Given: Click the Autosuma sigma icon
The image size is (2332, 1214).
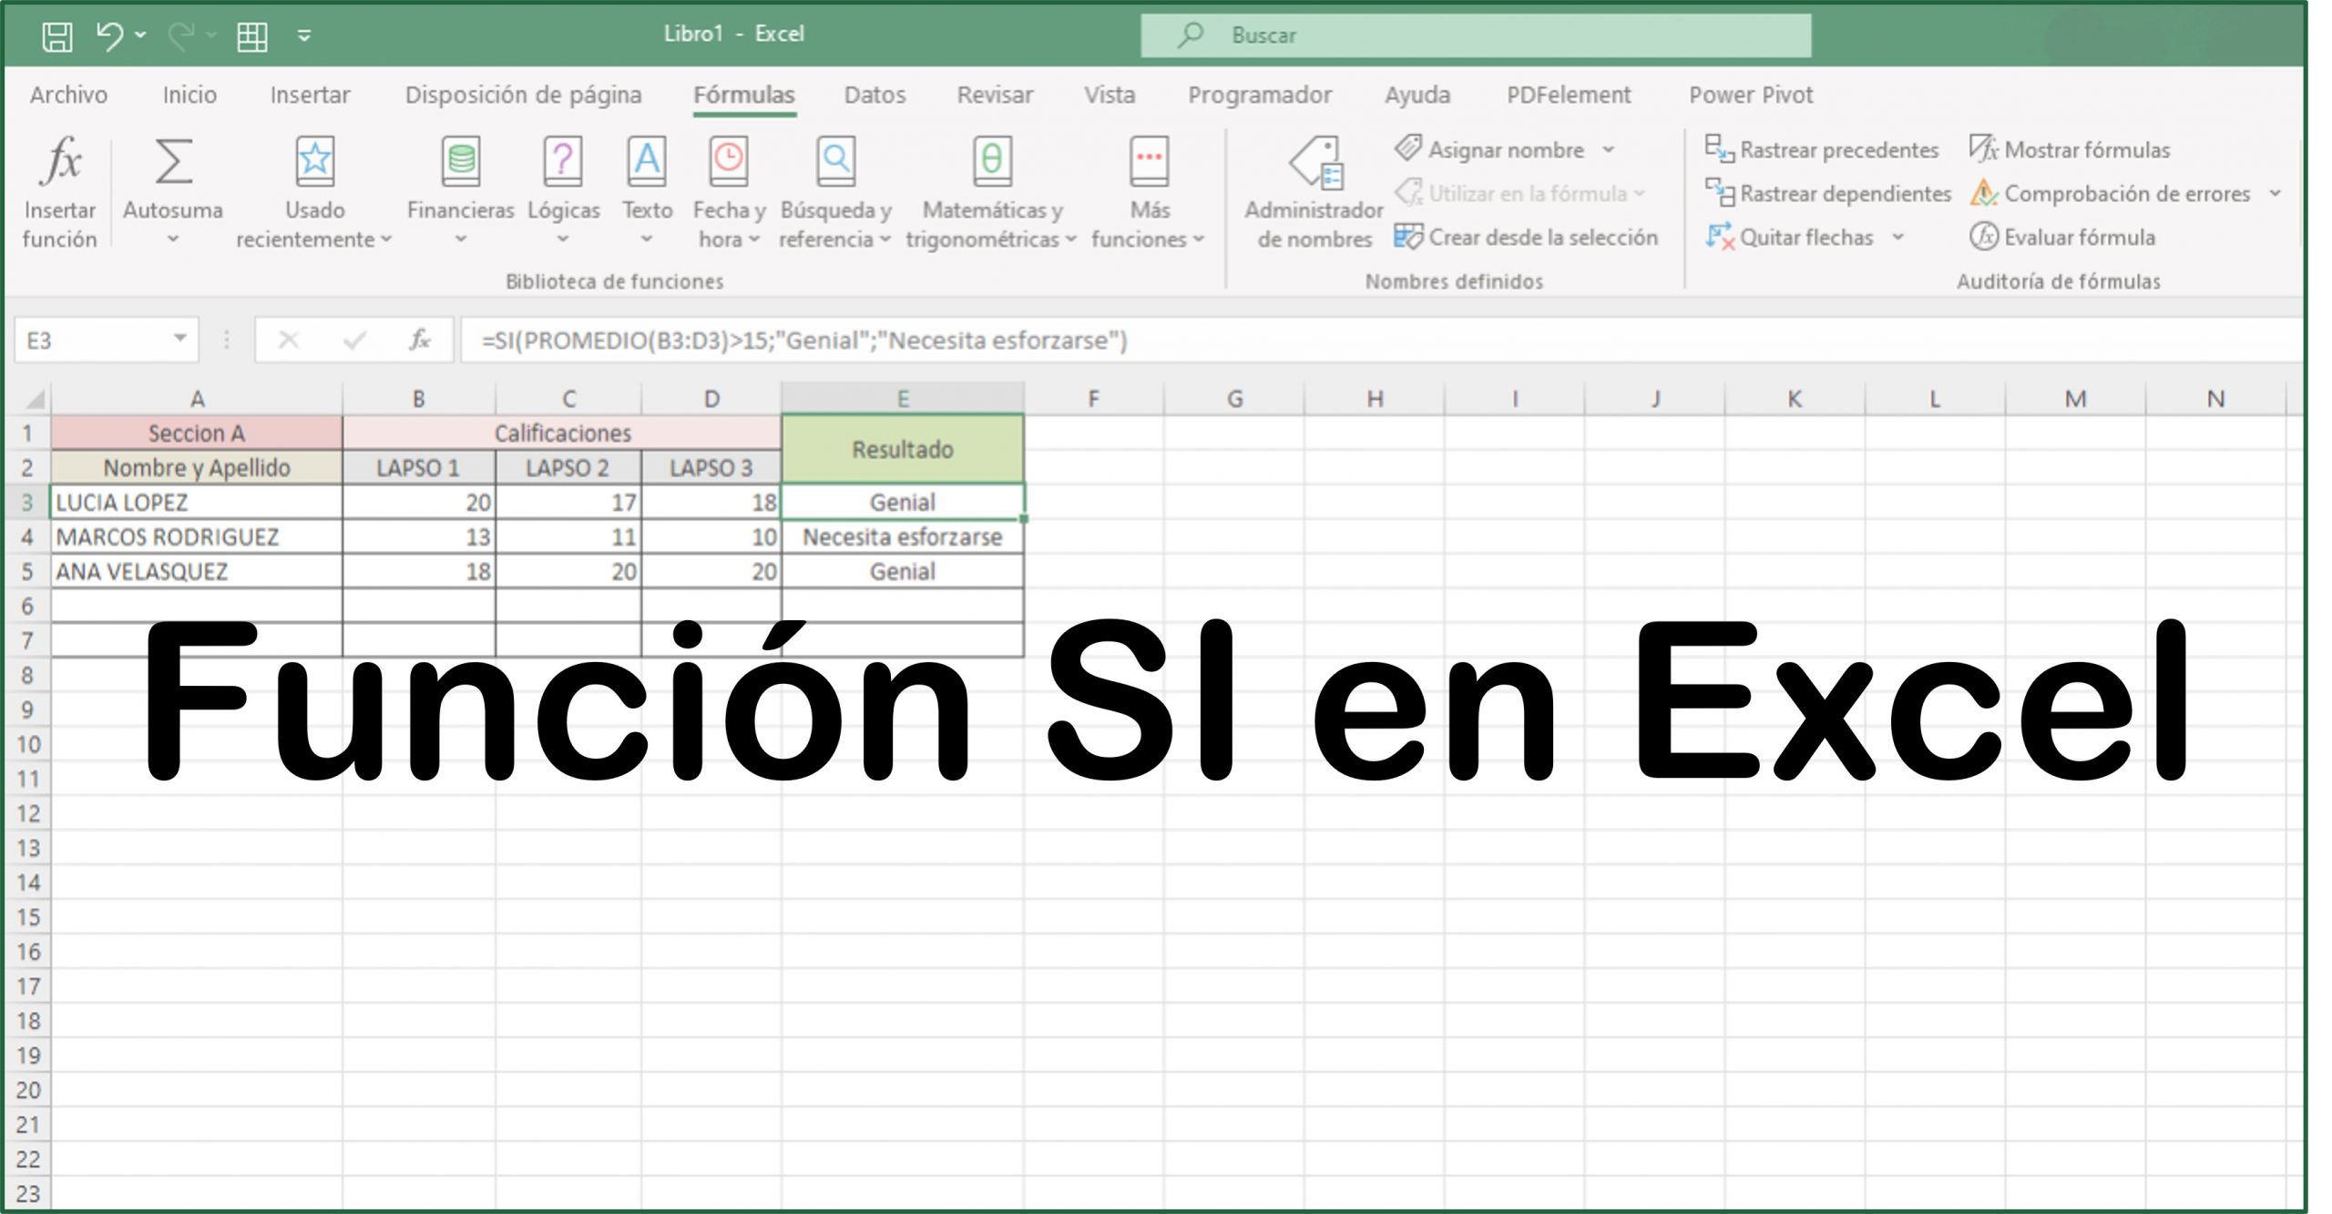Looking at the screenshot, I should point(173,162).
